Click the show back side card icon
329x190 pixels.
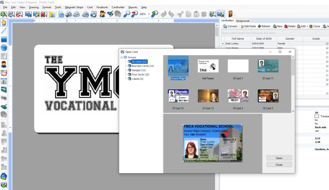click(x=220, y=14)
